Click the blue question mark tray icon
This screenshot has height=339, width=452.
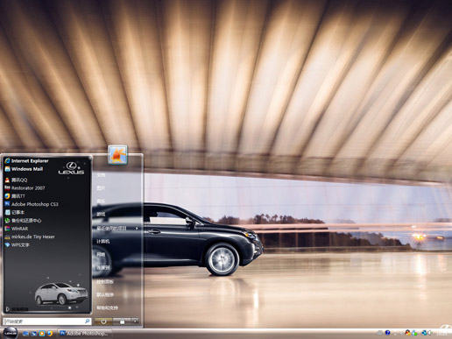387,333
